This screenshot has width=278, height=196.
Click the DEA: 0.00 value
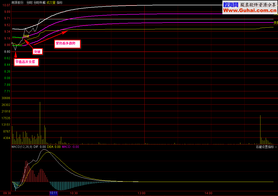click(54, 147)
